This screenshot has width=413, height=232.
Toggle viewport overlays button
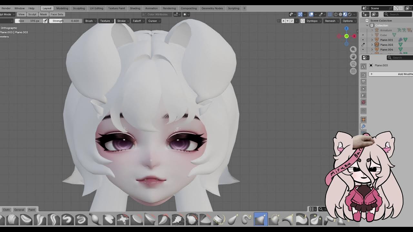point(311,14)
